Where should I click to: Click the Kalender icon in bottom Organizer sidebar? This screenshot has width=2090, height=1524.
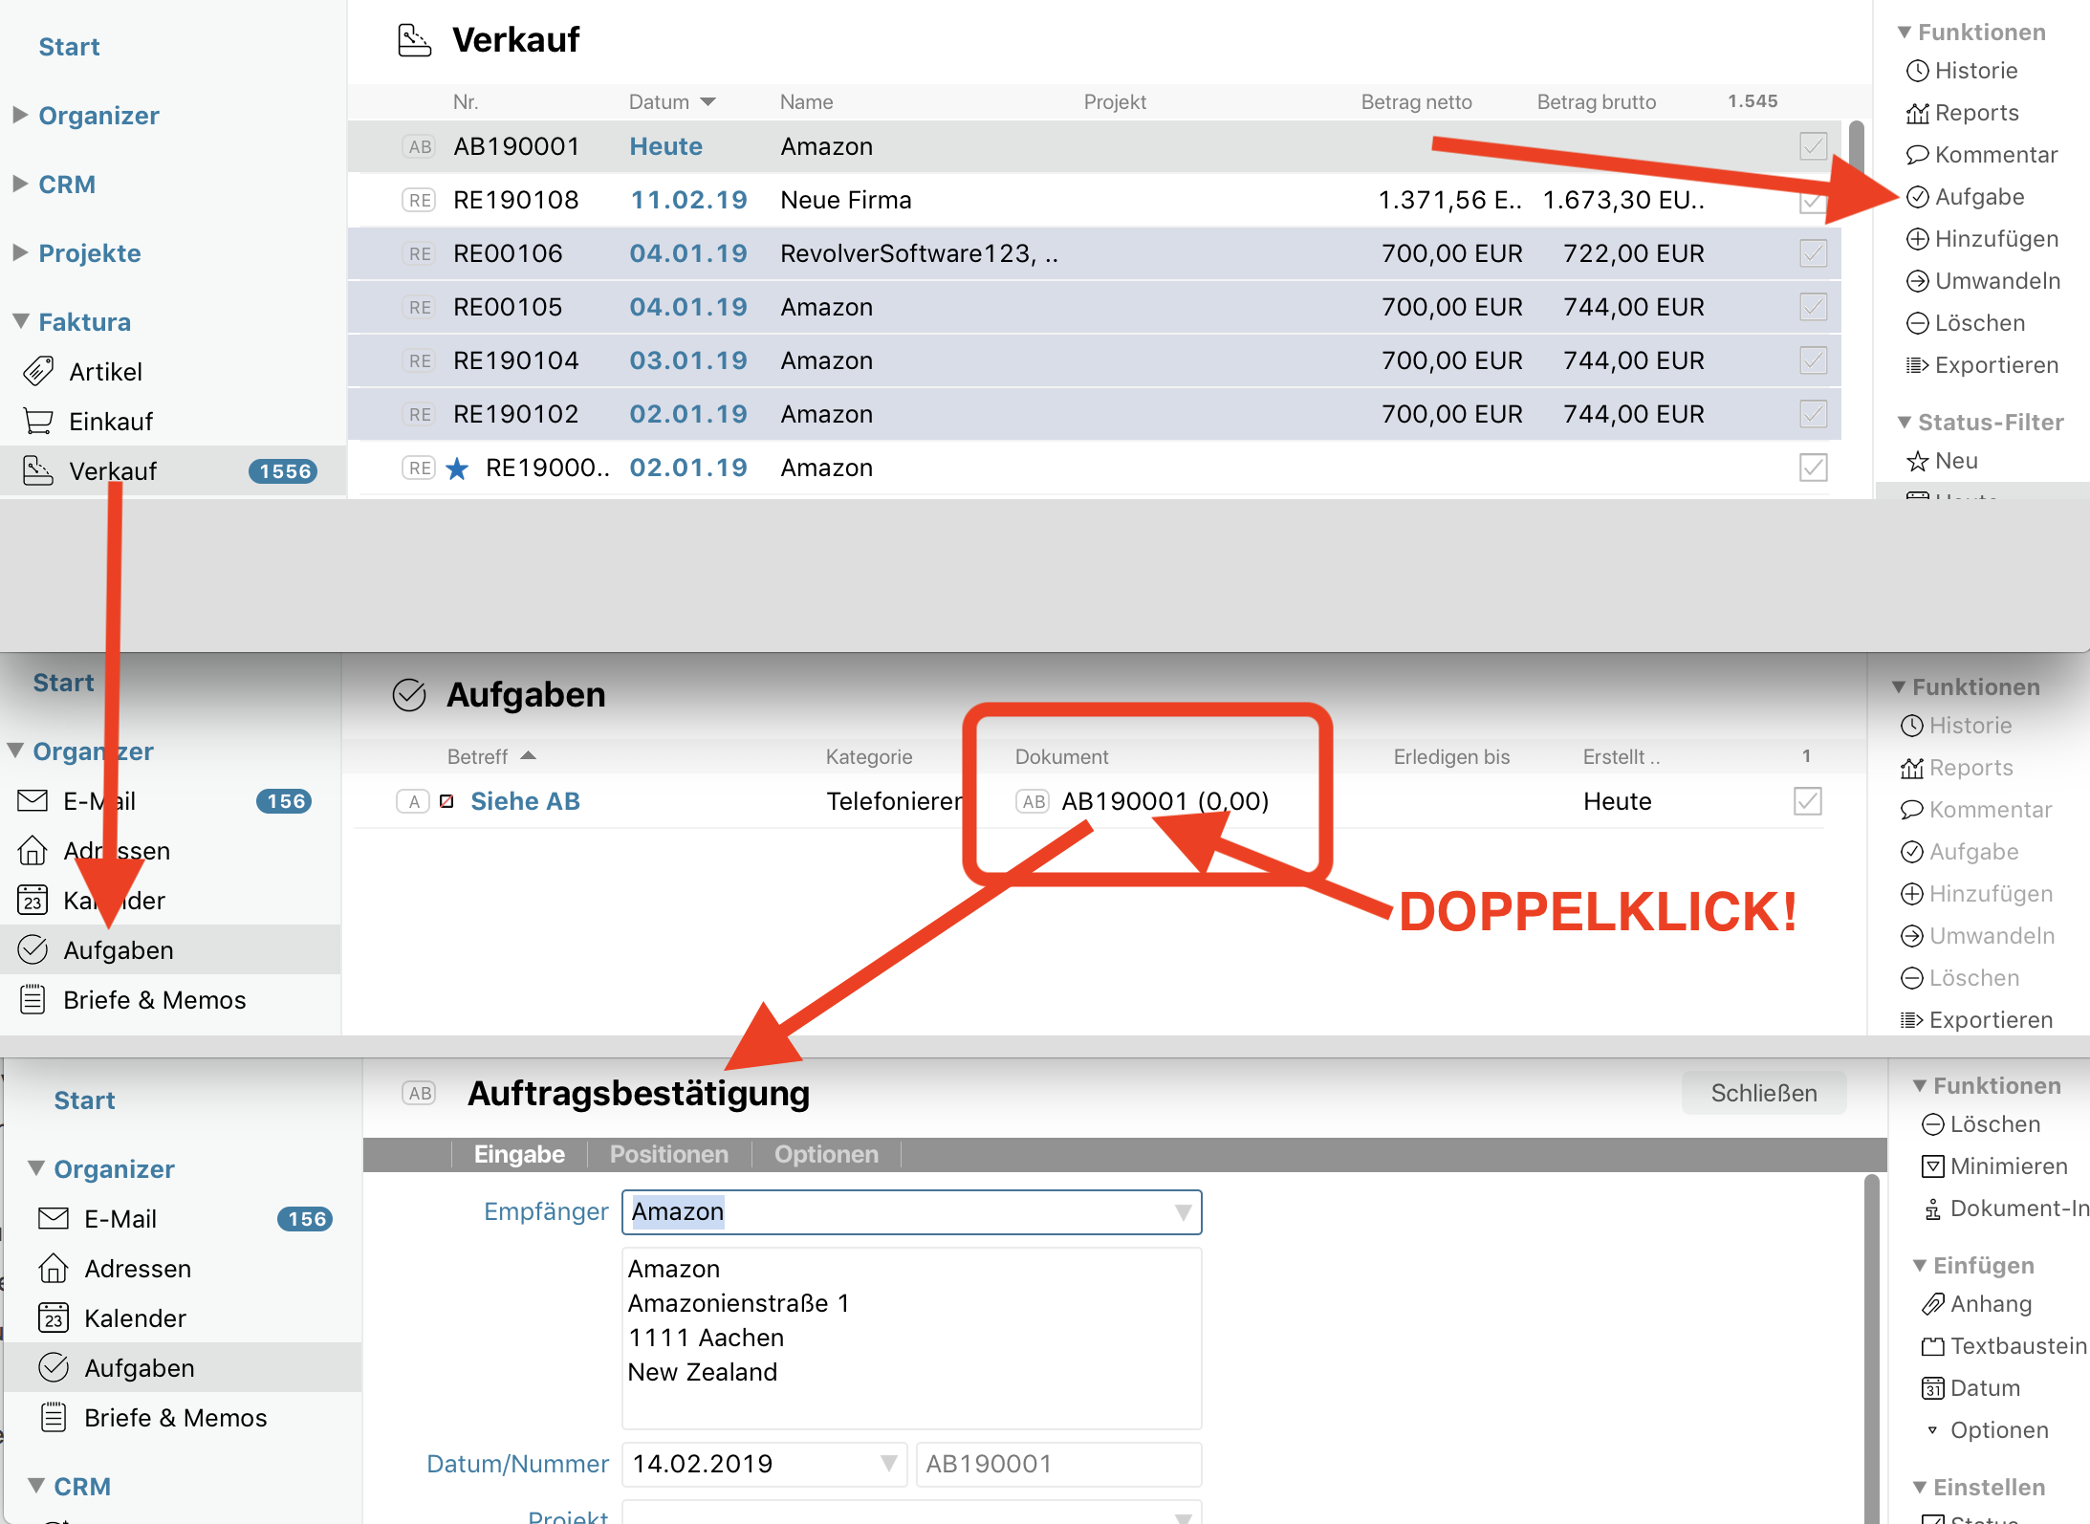[54, 1318]
